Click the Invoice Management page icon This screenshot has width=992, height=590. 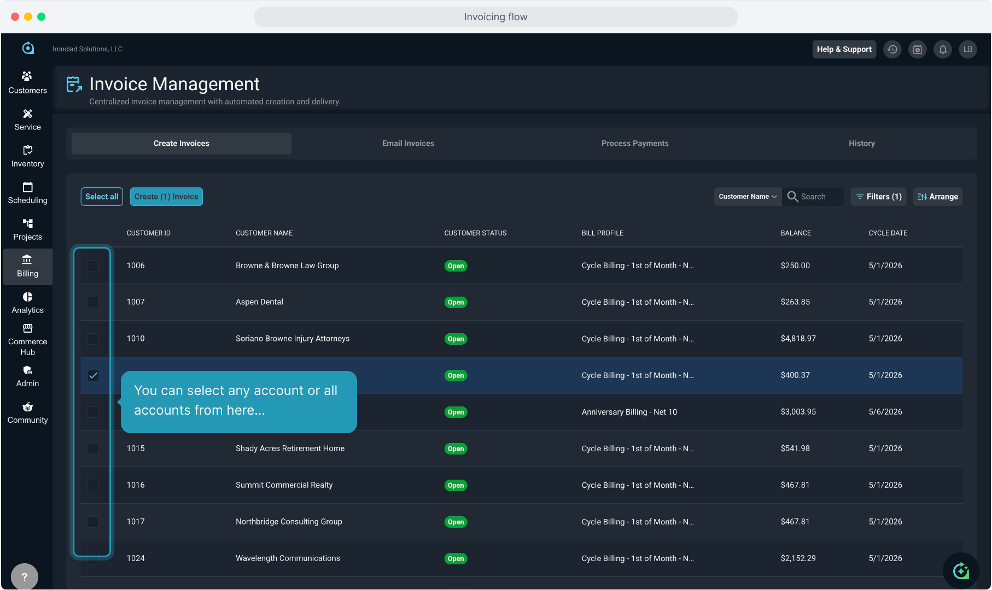click(74, 84)
